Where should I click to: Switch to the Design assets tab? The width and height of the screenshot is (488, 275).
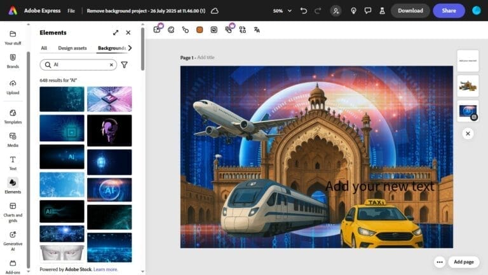[x=72, y=48]
